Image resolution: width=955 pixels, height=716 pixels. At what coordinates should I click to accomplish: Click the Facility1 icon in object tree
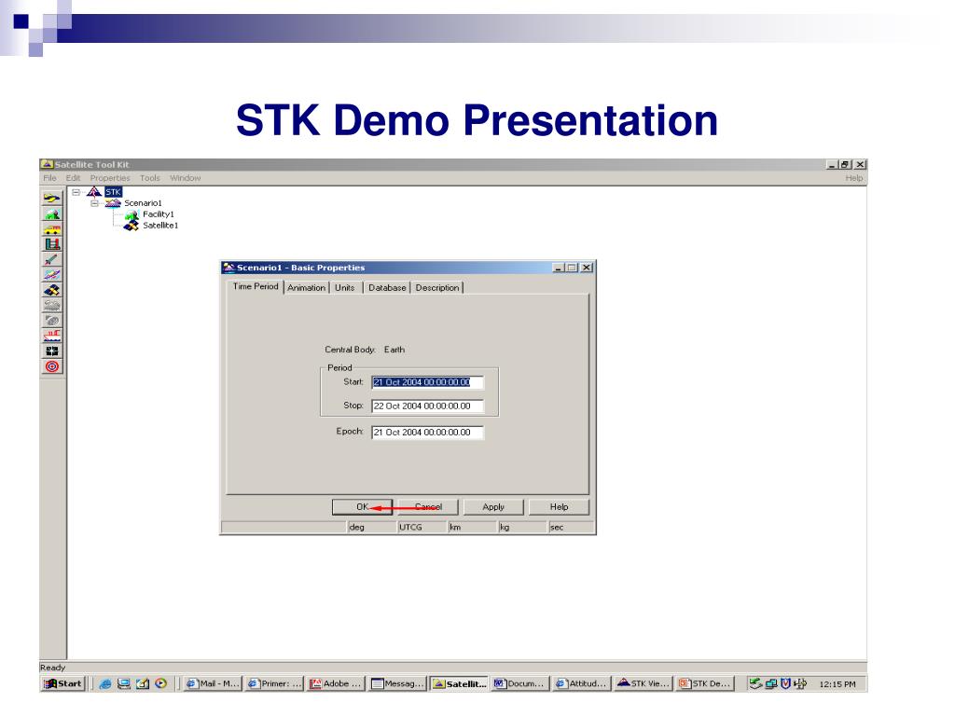[131, 214]
